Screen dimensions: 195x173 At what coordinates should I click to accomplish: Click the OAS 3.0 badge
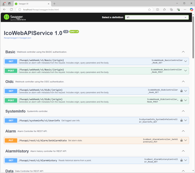tap(74, 32)
